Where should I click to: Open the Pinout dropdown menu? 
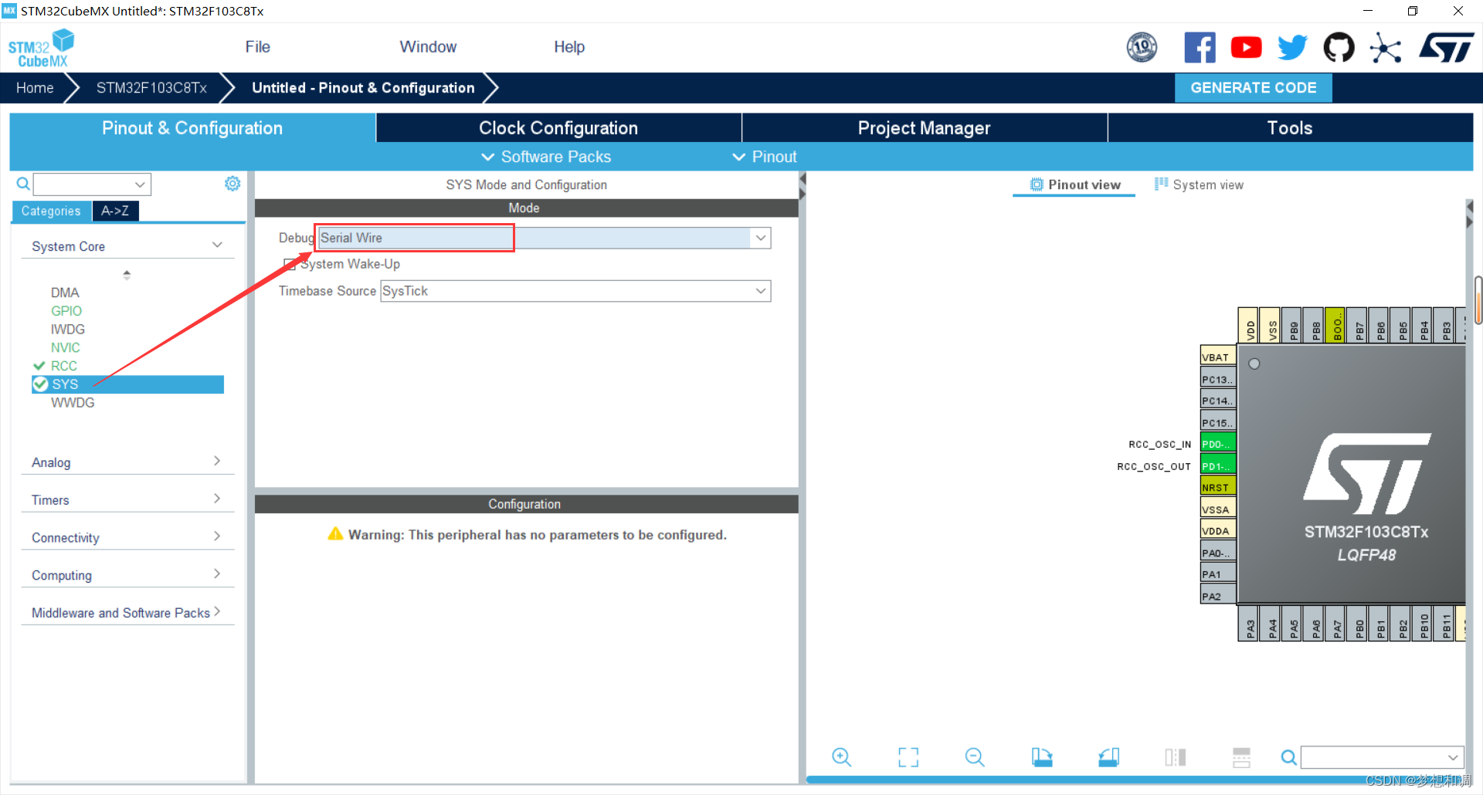[764, 157]
